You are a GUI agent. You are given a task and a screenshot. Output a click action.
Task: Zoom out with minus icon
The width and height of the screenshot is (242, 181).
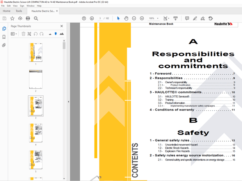(134, 18)
